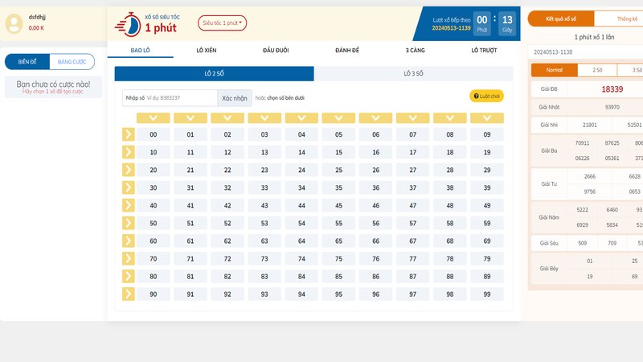Viewport: 643px width, 362px height.
Task: Expand column selector above number 03
Action: tap(264, 118)
